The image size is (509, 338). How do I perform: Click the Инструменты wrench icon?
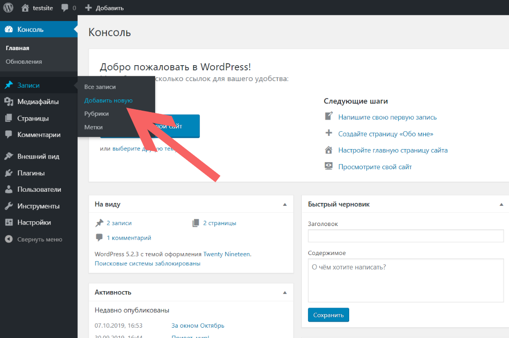pyautogui.click(x=9, y=206)
